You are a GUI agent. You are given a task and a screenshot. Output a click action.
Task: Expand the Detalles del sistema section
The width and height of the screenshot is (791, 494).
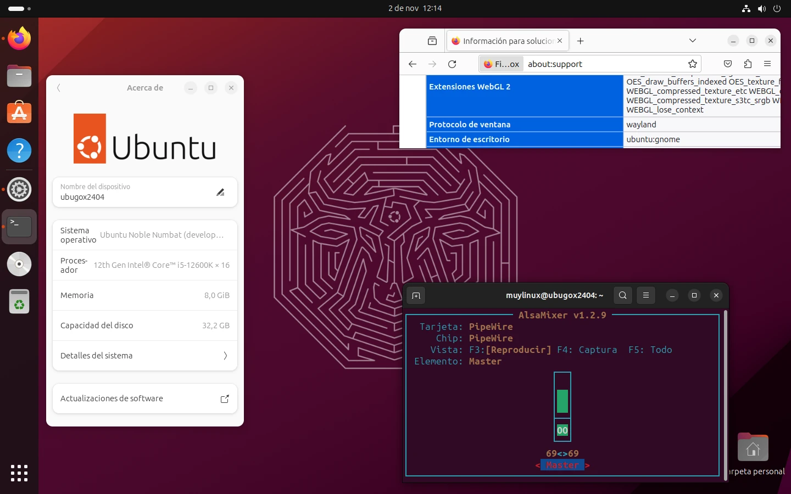coord(145,356)
